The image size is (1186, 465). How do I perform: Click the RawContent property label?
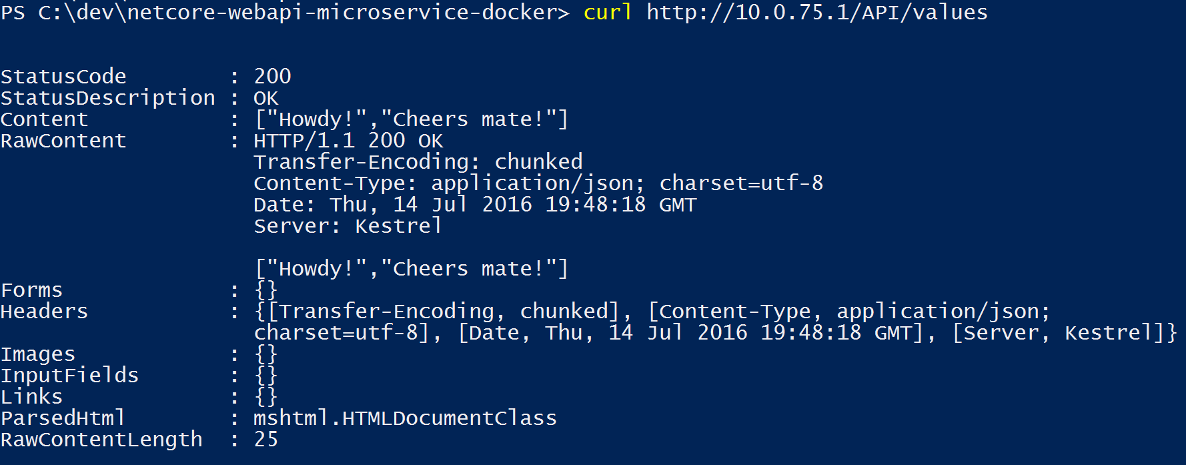coord(63,141)
